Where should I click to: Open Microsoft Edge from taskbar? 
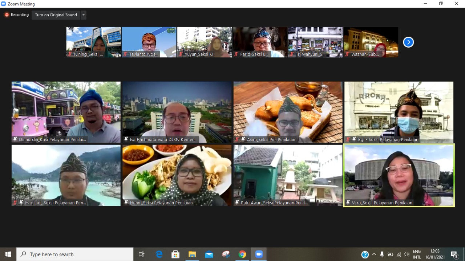point(159,254)
